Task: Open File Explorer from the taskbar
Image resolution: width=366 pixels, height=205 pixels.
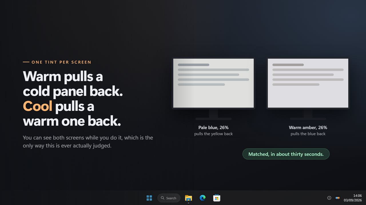Action: 188,198
